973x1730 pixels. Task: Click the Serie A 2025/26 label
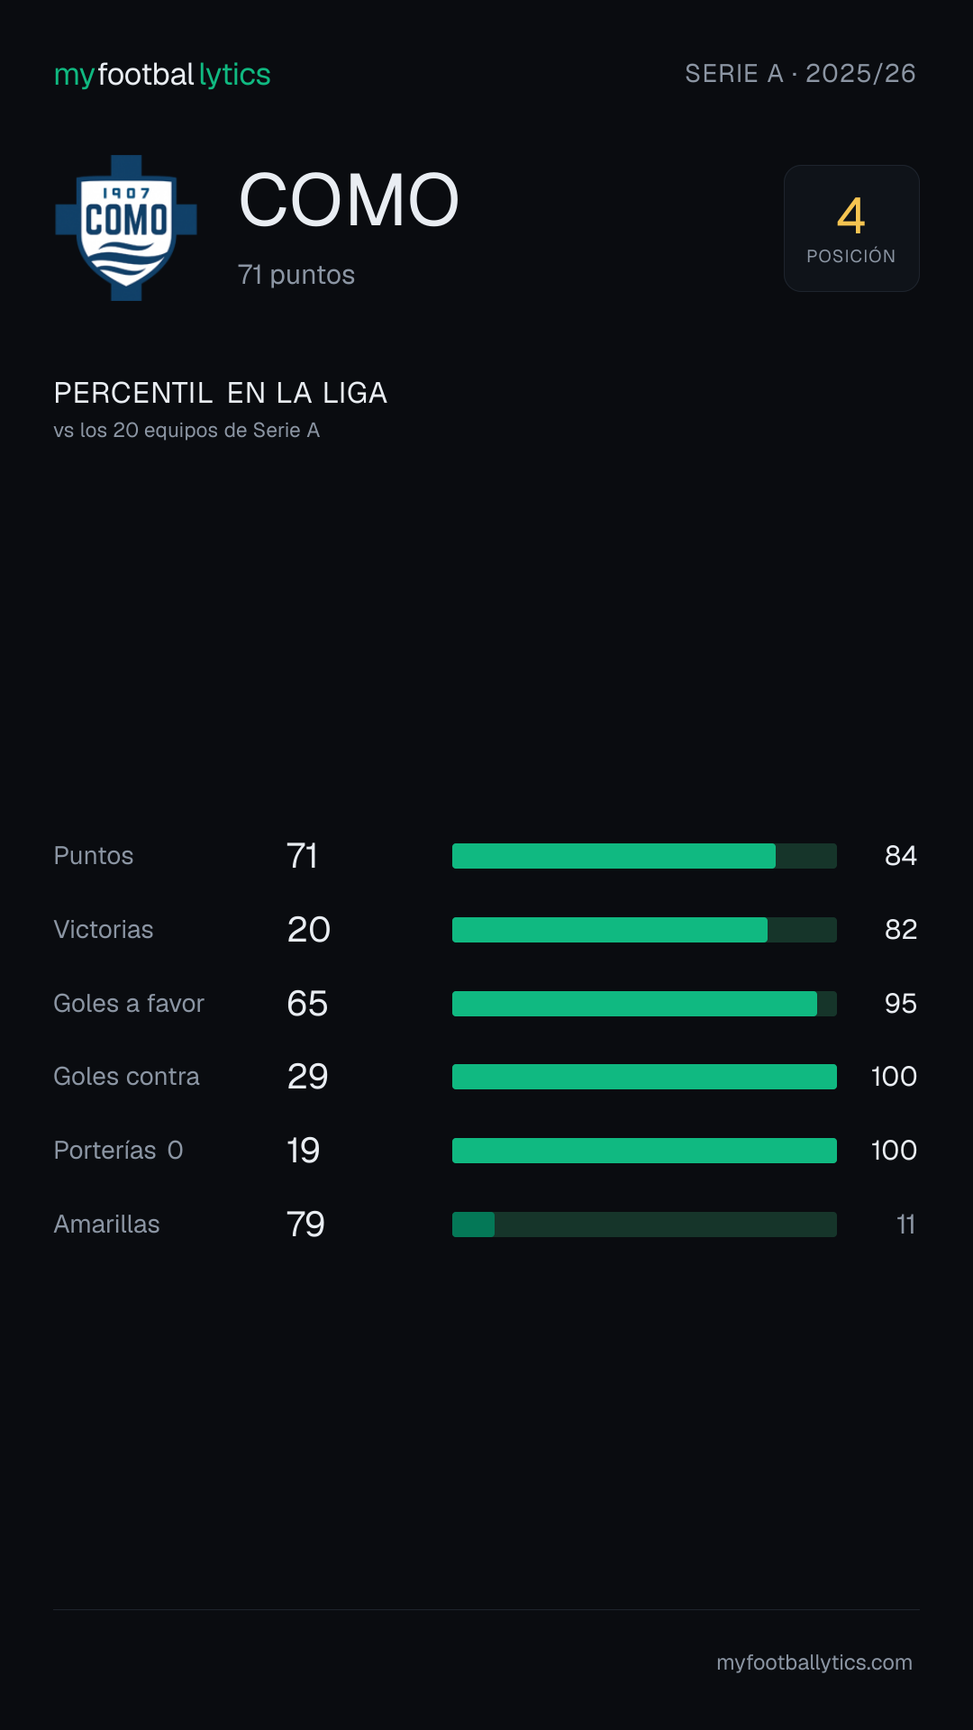tap(800, 74)
